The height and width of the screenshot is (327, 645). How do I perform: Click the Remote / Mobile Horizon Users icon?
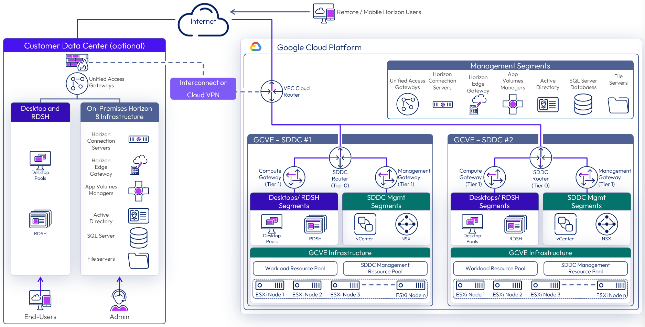click(324, 13)
